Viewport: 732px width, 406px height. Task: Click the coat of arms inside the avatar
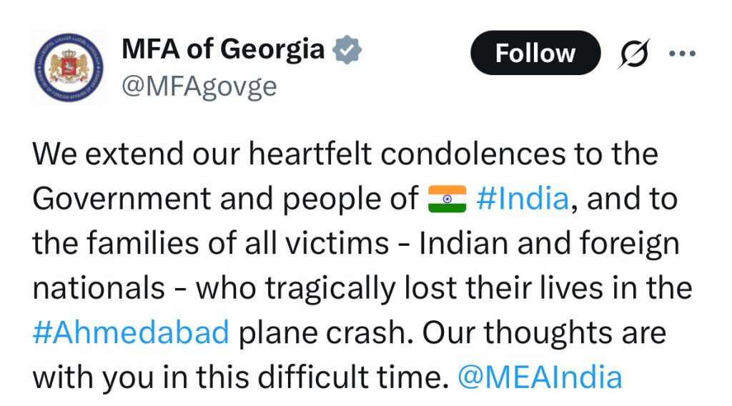pos(69,66)
